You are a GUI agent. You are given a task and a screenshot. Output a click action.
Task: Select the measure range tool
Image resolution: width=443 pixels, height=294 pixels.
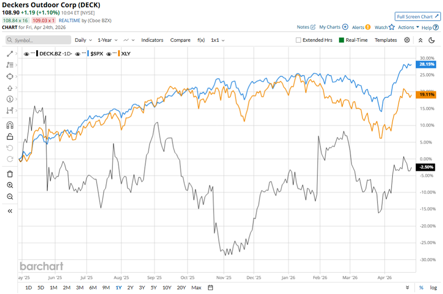[10, 111]
